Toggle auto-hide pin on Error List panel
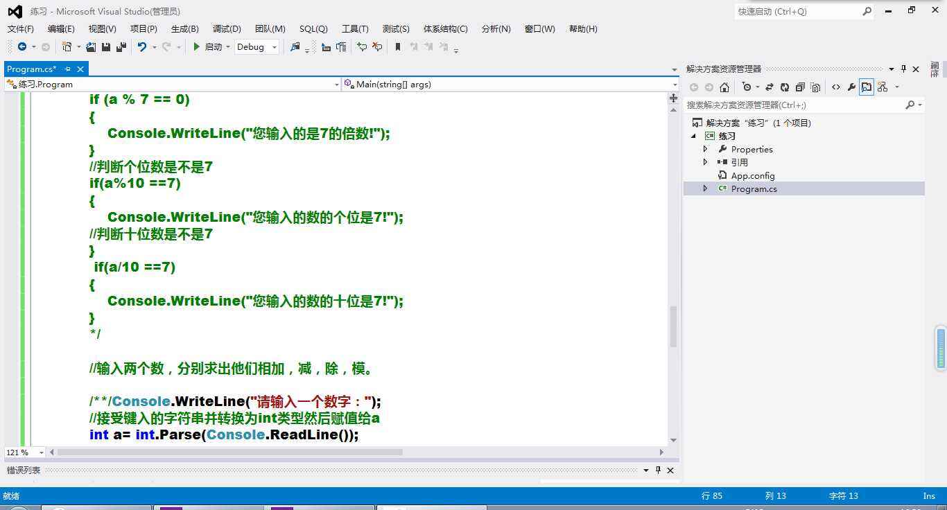This screenshot has height=510, width=947. click(x=658, y=470)
